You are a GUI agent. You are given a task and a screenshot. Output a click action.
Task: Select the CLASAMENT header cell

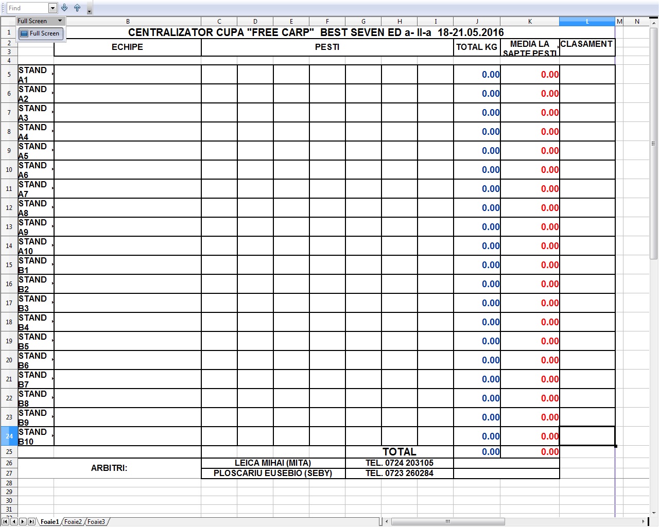(x=587, y=47)
